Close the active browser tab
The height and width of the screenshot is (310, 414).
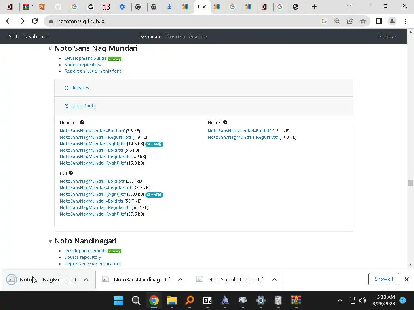coord(204,7)
